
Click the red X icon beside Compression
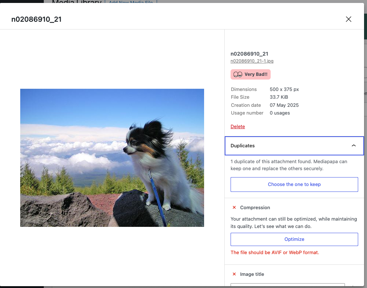click(234, 207)
